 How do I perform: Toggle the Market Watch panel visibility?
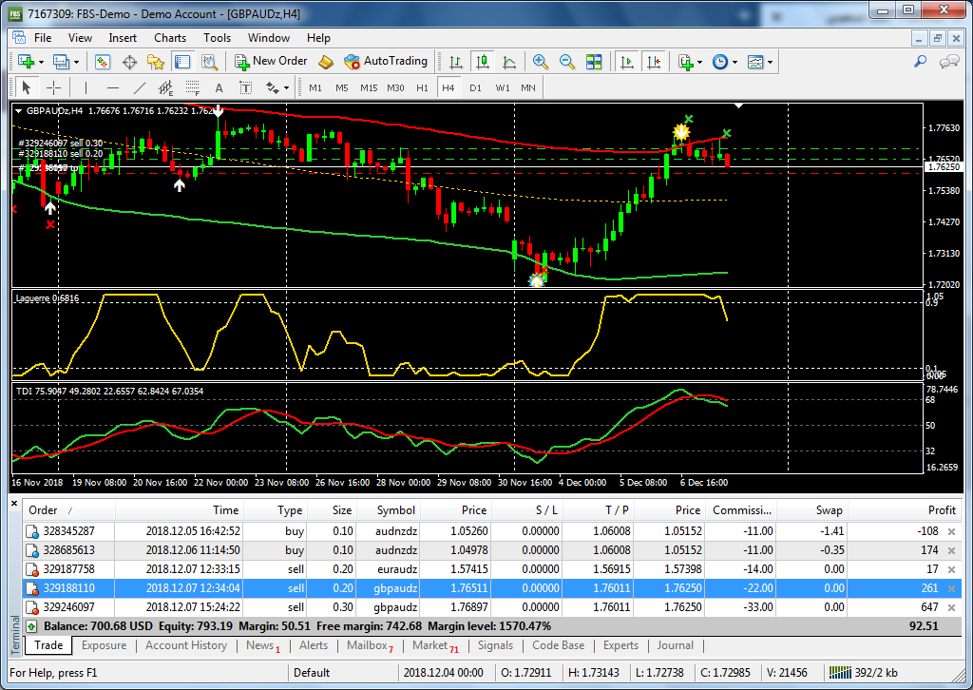click(x=102, y=62)
